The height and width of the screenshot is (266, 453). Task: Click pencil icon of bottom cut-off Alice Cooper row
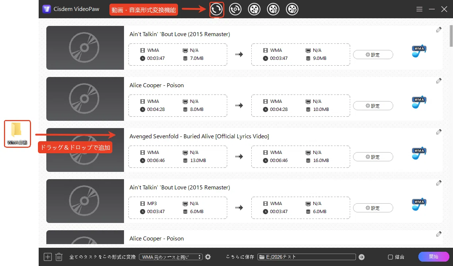439,234
